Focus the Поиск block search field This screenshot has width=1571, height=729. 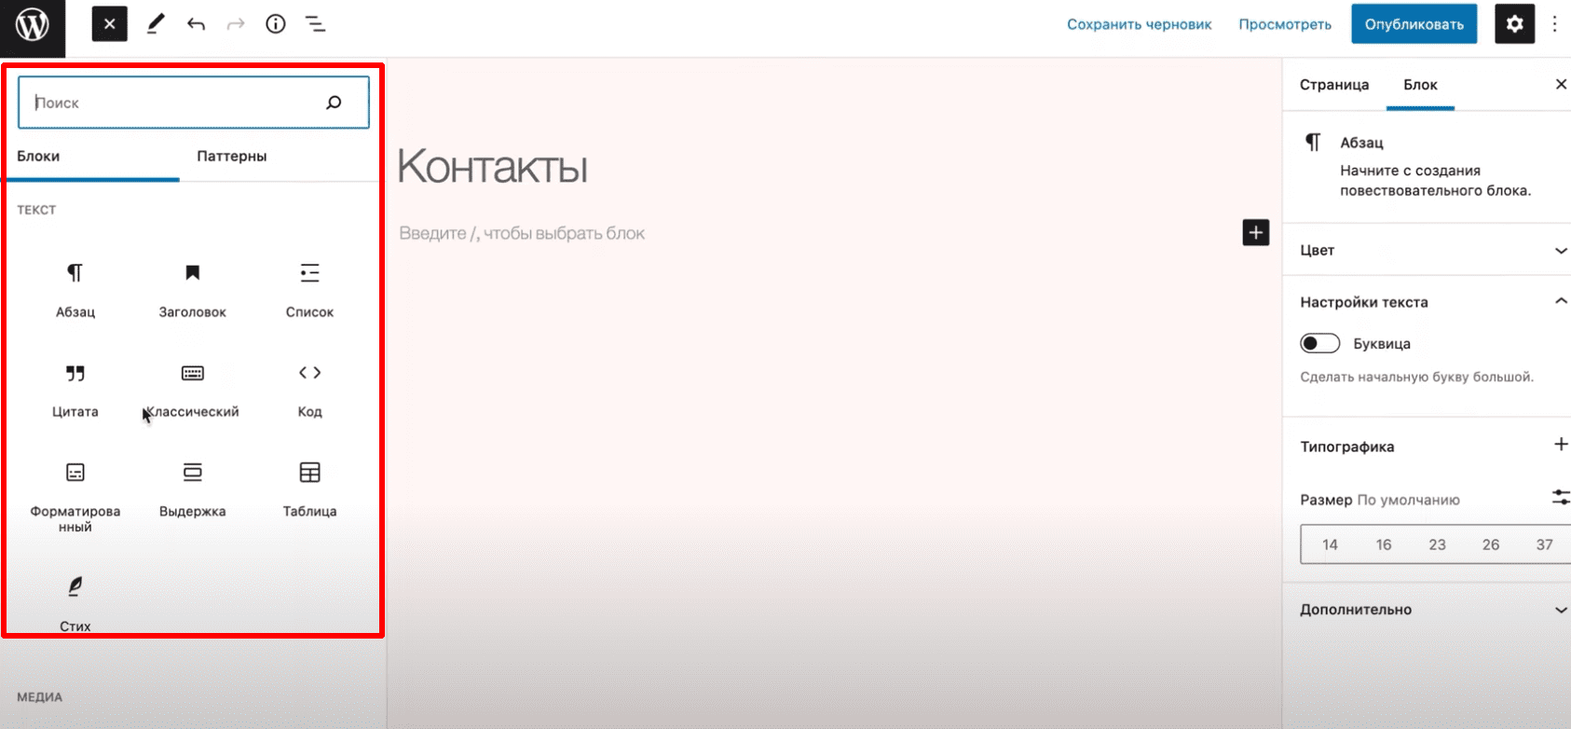tap(194, 103)
